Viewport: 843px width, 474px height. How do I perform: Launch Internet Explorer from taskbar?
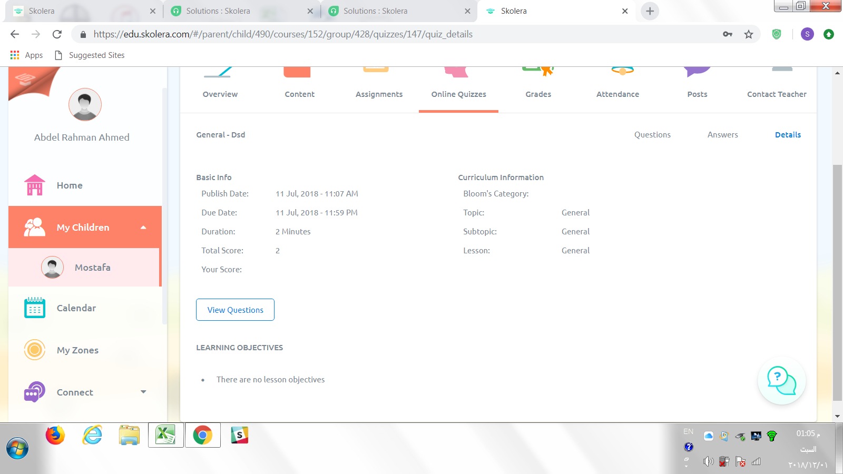click(x=92, y=435)
